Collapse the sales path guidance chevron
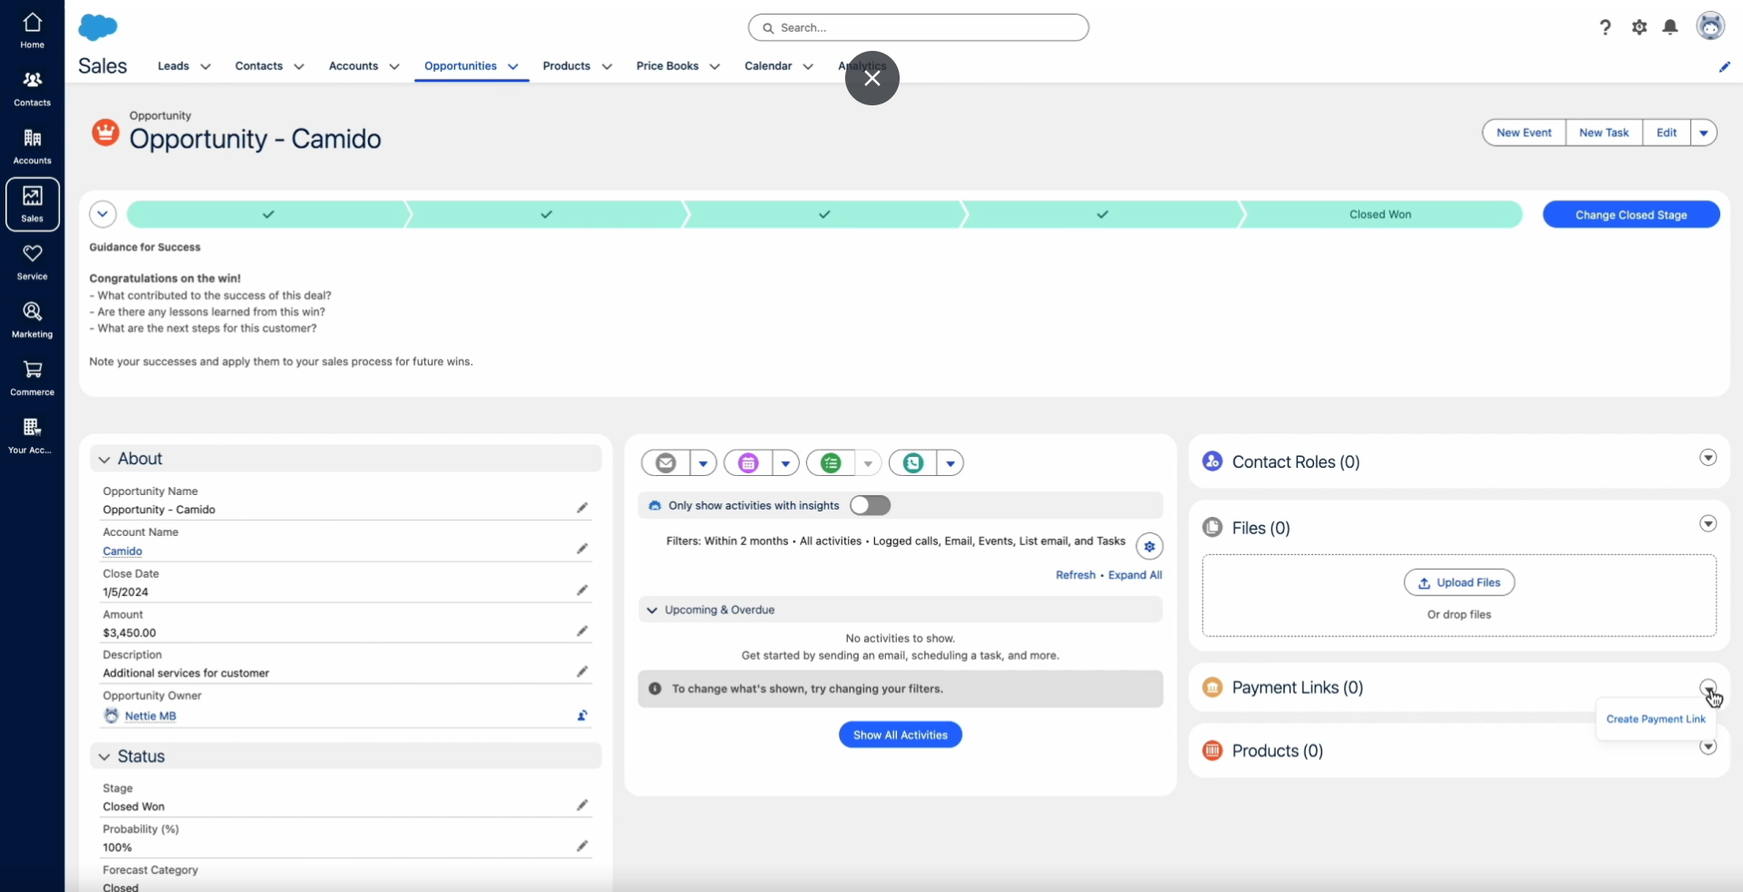The image size is (1743, 892). [x=103, y=214]
